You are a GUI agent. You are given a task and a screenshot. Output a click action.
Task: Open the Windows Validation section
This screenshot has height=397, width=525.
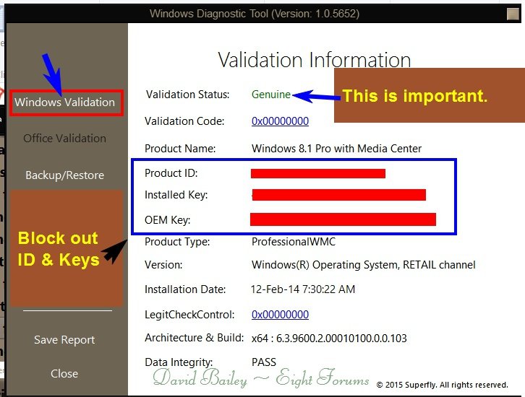pyautogui.click(x=64, y=102)
